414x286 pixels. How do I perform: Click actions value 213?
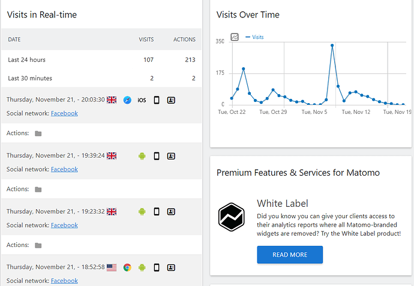pyautogui.click(x=190, y=60)
